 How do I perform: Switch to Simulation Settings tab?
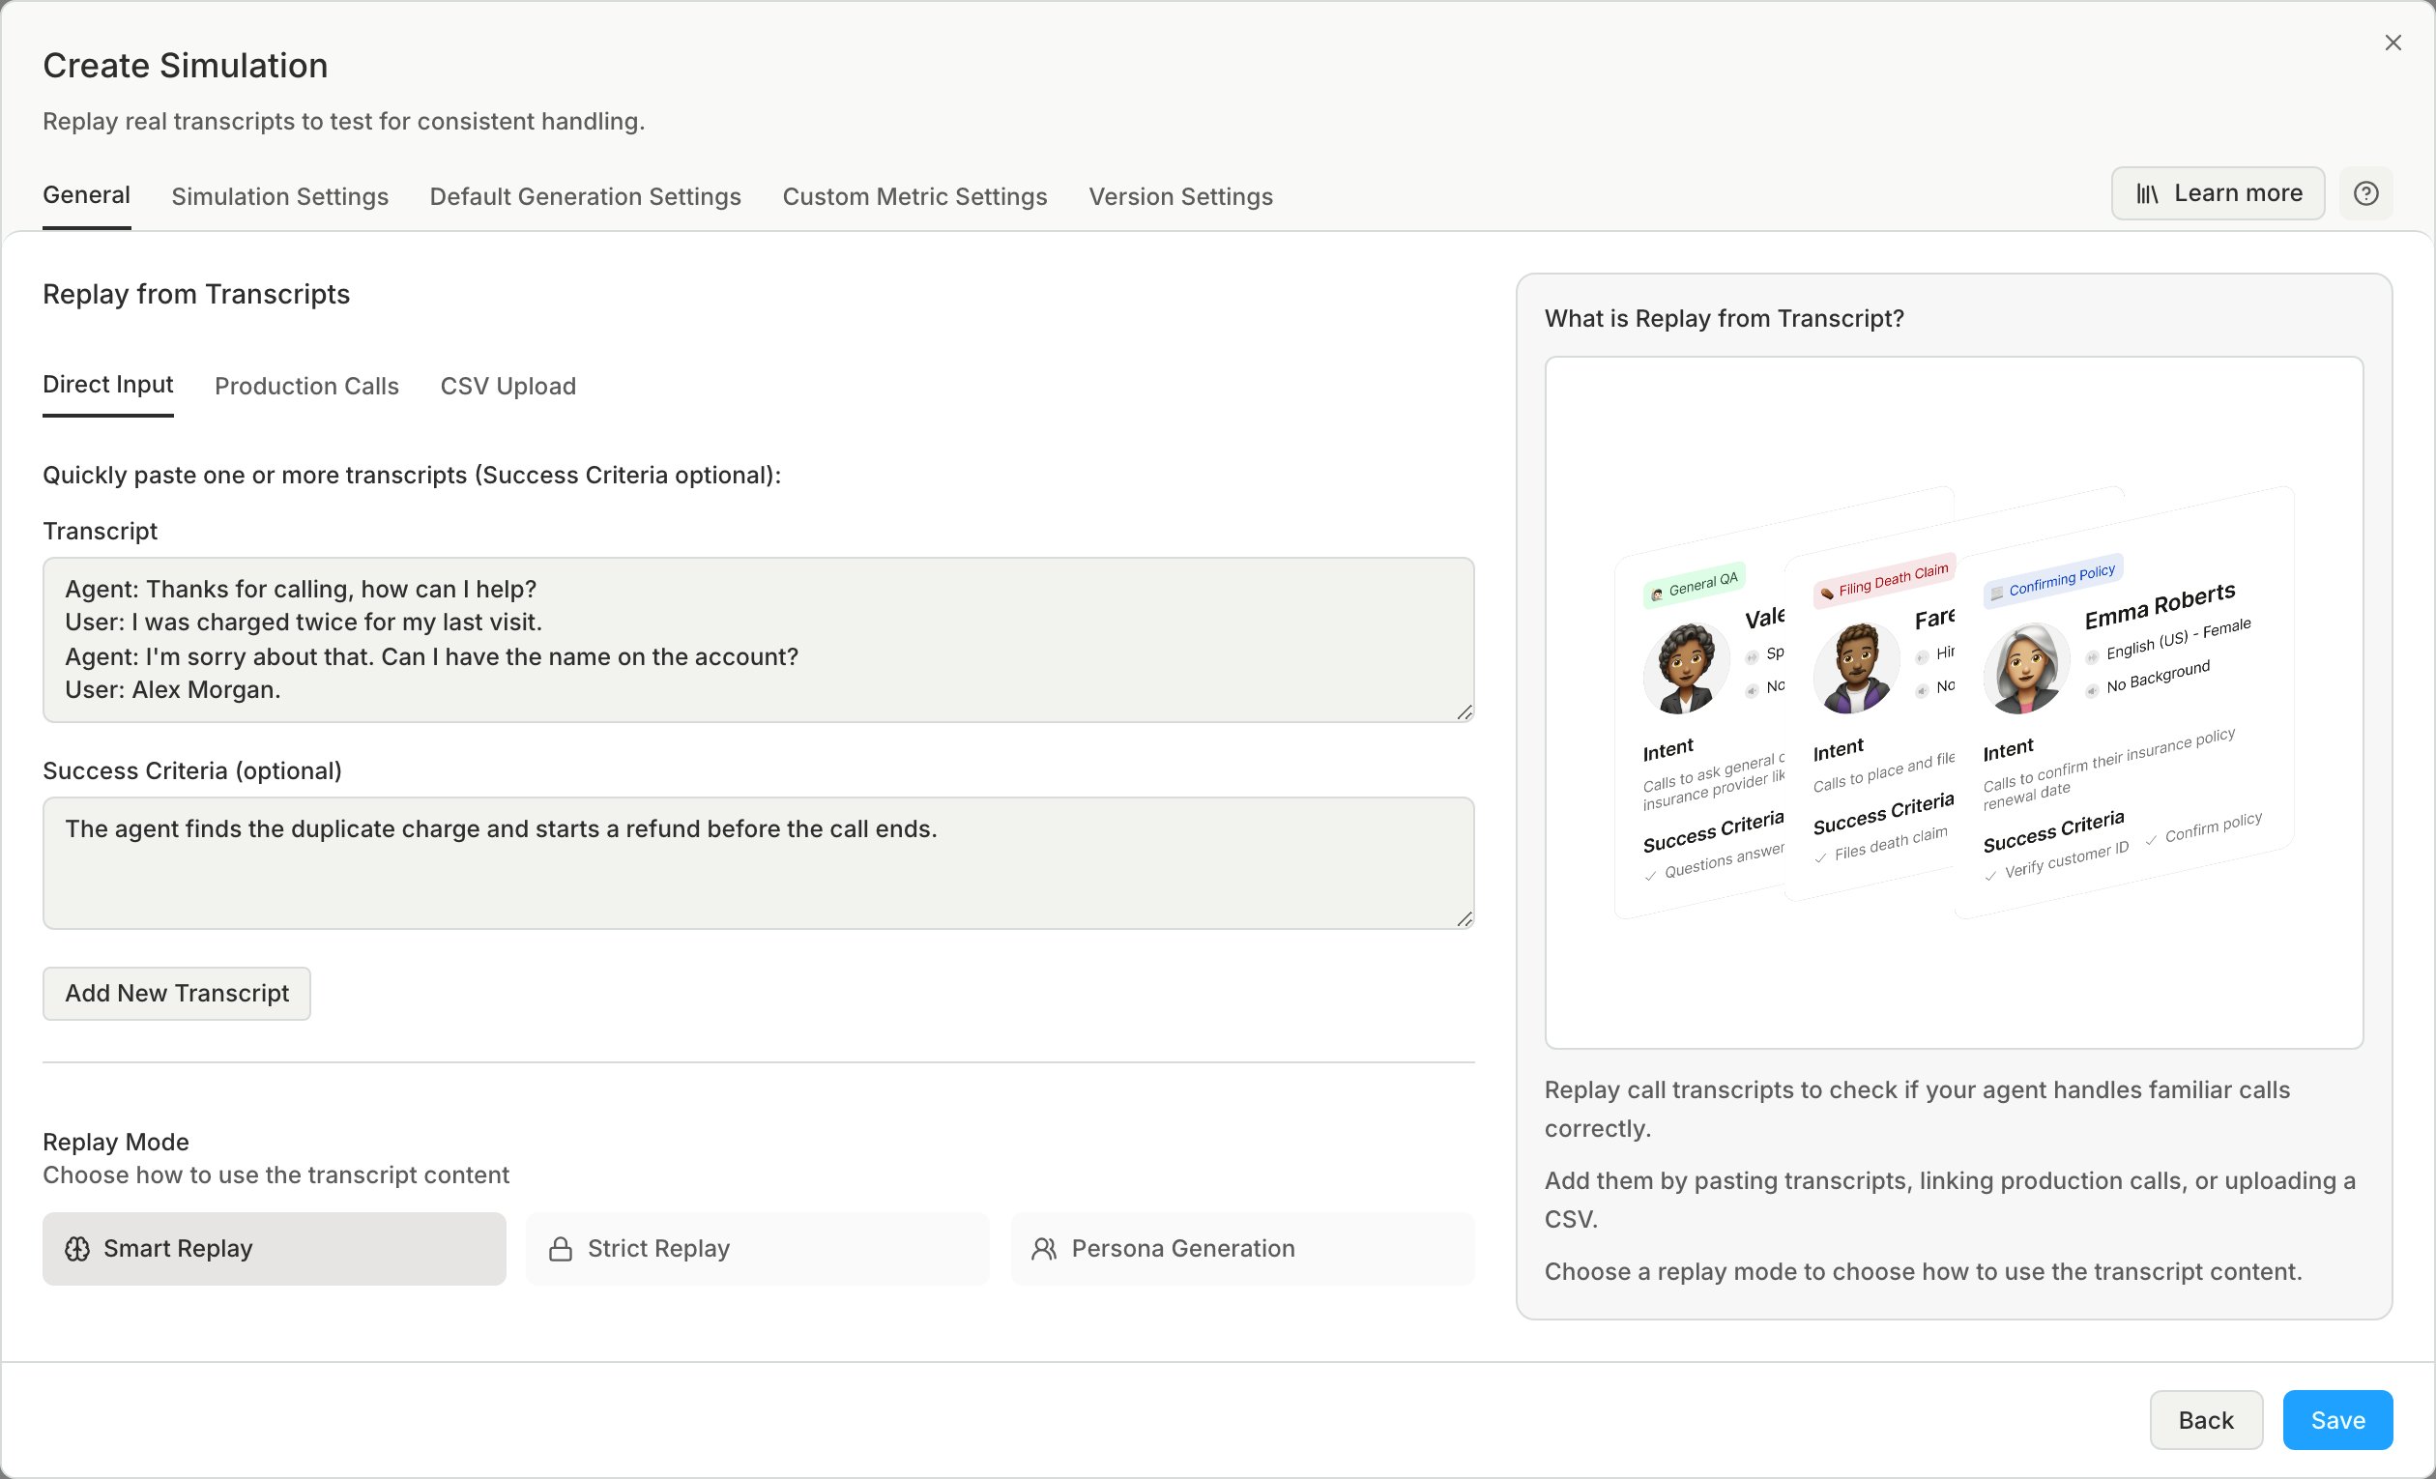pyautogui.click(x=279, y=197)
